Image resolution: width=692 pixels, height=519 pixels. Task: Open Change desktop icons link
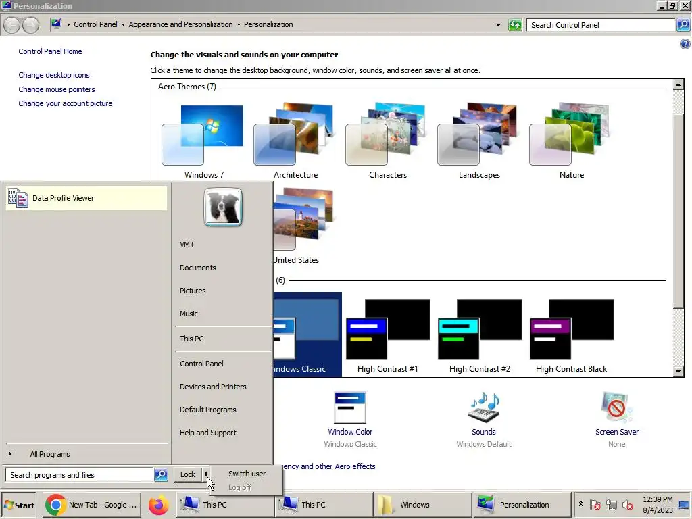click(54, 75)
